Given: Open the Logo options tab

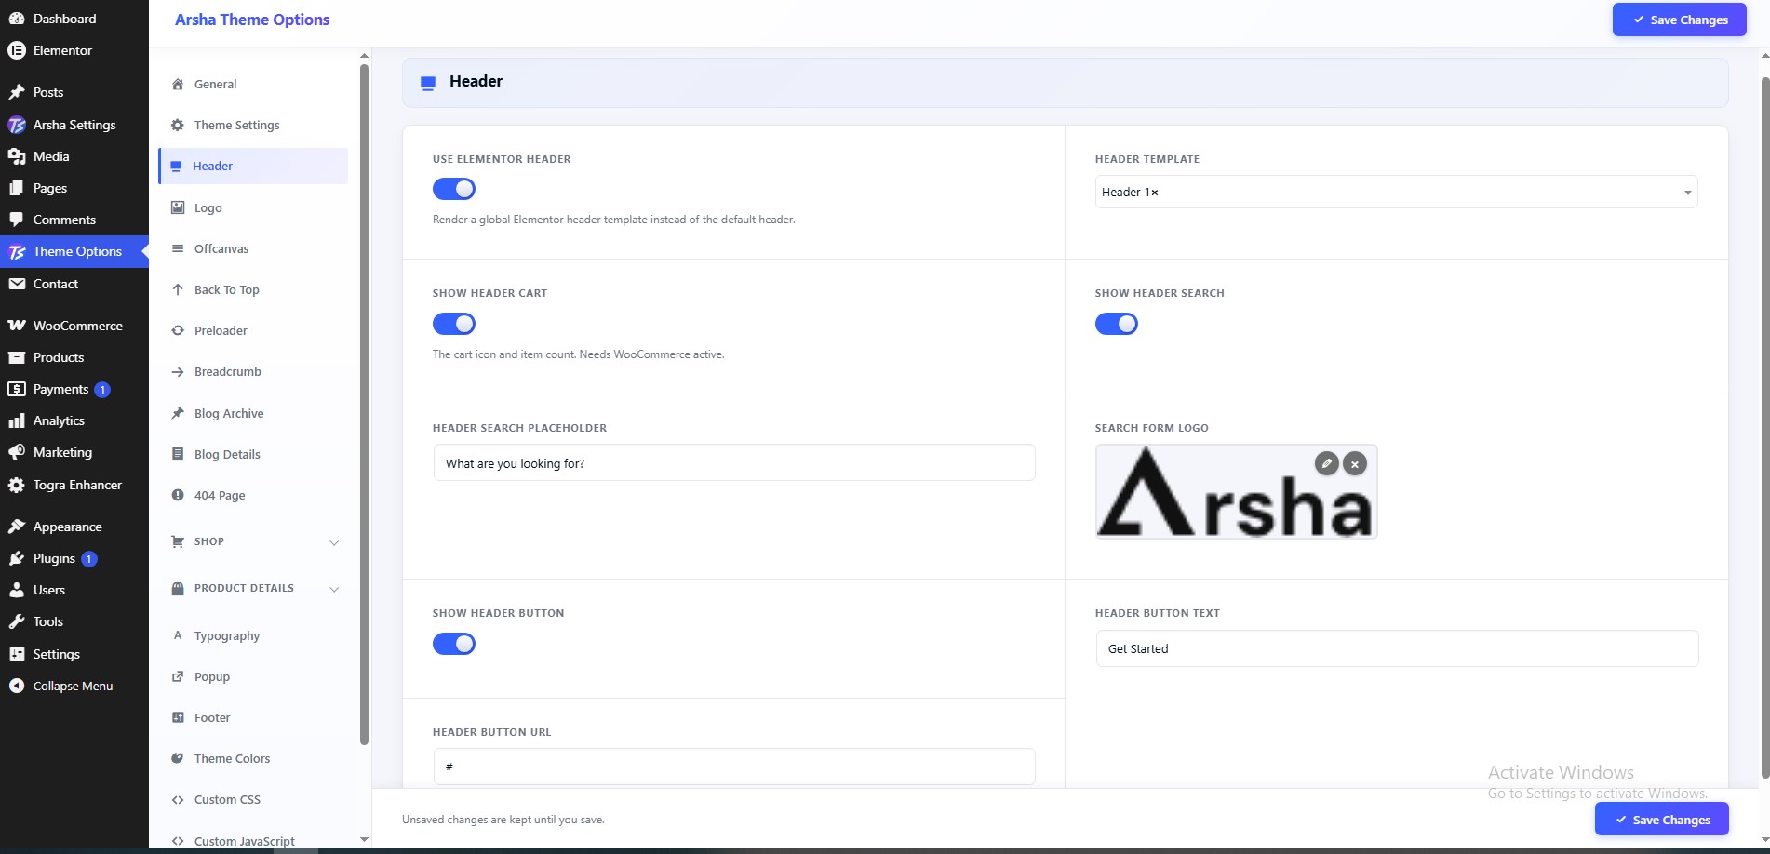Looking at the screenshot, I should click(253, 207).
